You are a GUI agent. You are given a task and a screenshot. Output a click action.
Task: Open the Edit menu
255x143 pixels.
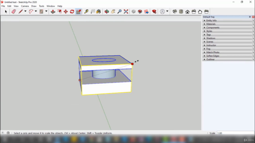pos(9,6)
